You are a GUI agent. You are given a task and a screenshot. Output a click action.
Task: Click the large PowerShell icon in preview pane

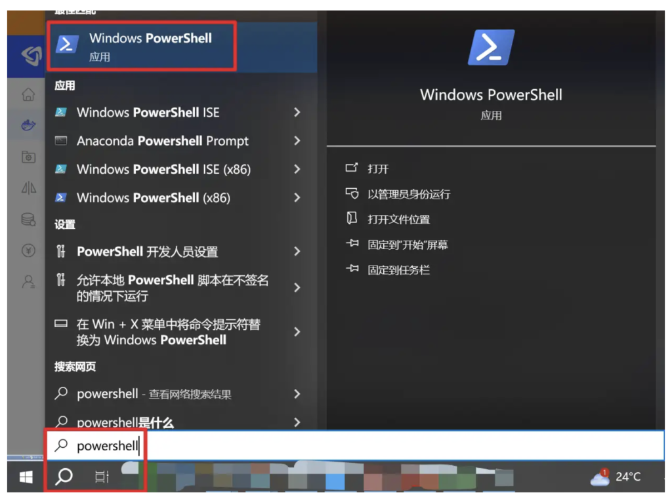click(x=491, y=47)
